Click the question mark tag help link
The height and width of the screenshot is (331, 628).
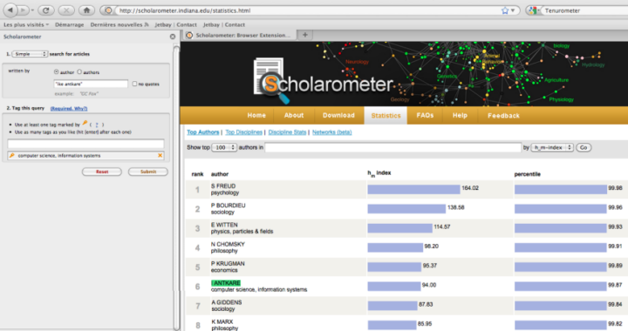pyautogui.click(x=97, y=125)
